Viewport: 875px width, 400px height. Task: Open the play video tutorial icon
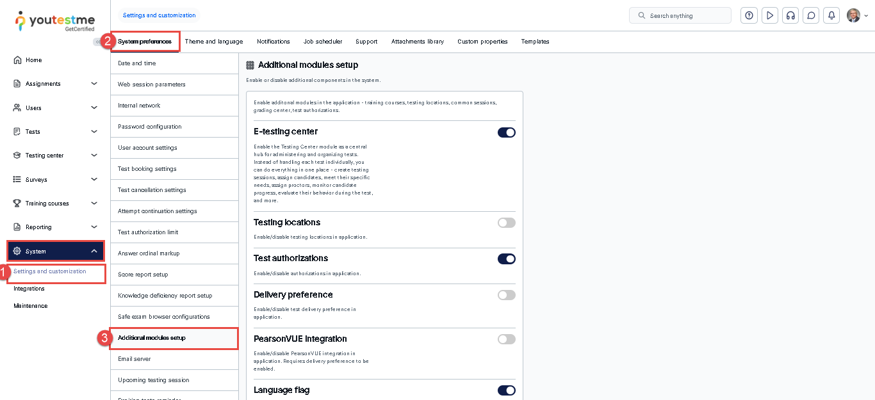[x=770, y=15]
